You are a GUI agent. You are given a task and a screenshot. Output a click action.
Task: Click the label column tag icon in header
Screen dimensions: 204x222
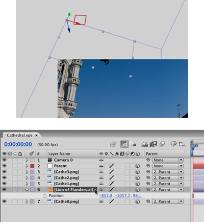[32, 153]
